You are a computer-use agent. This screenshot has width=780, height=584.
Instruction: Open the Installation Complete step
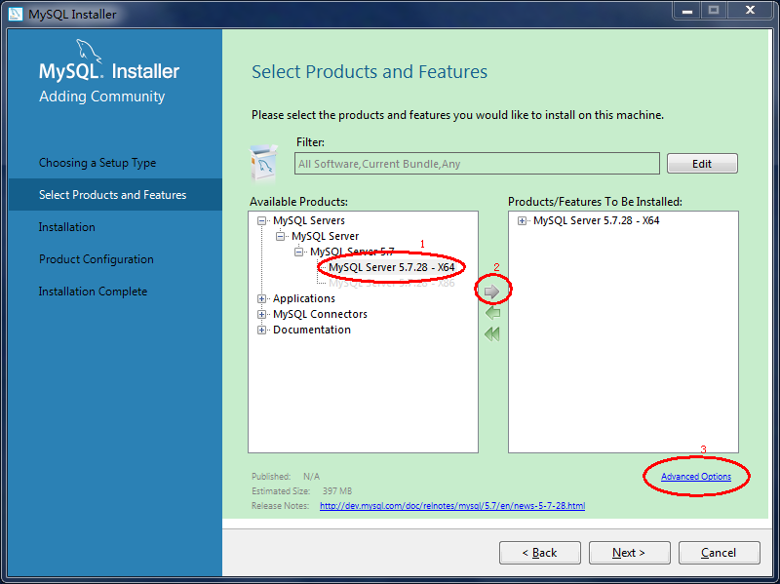click(x=93, y=291)
